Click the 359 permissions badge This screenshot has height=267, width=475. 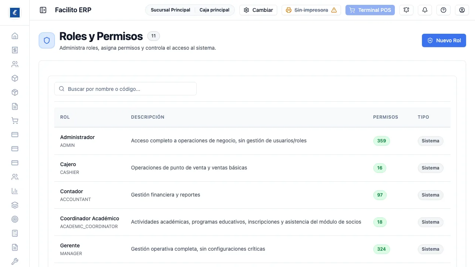(381, 141)
